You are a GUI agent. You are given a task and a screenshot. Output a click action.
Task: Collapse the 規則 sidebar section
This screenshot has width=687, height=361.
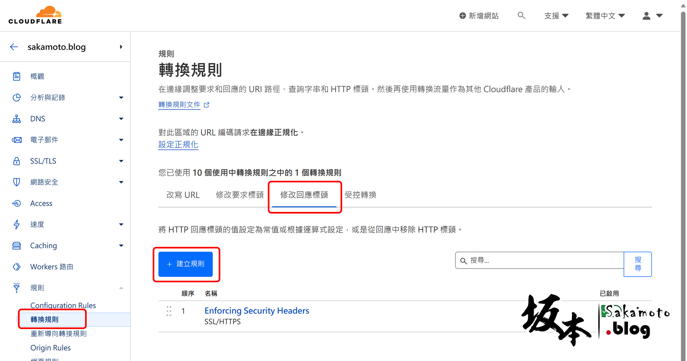[x=121, y=288]
